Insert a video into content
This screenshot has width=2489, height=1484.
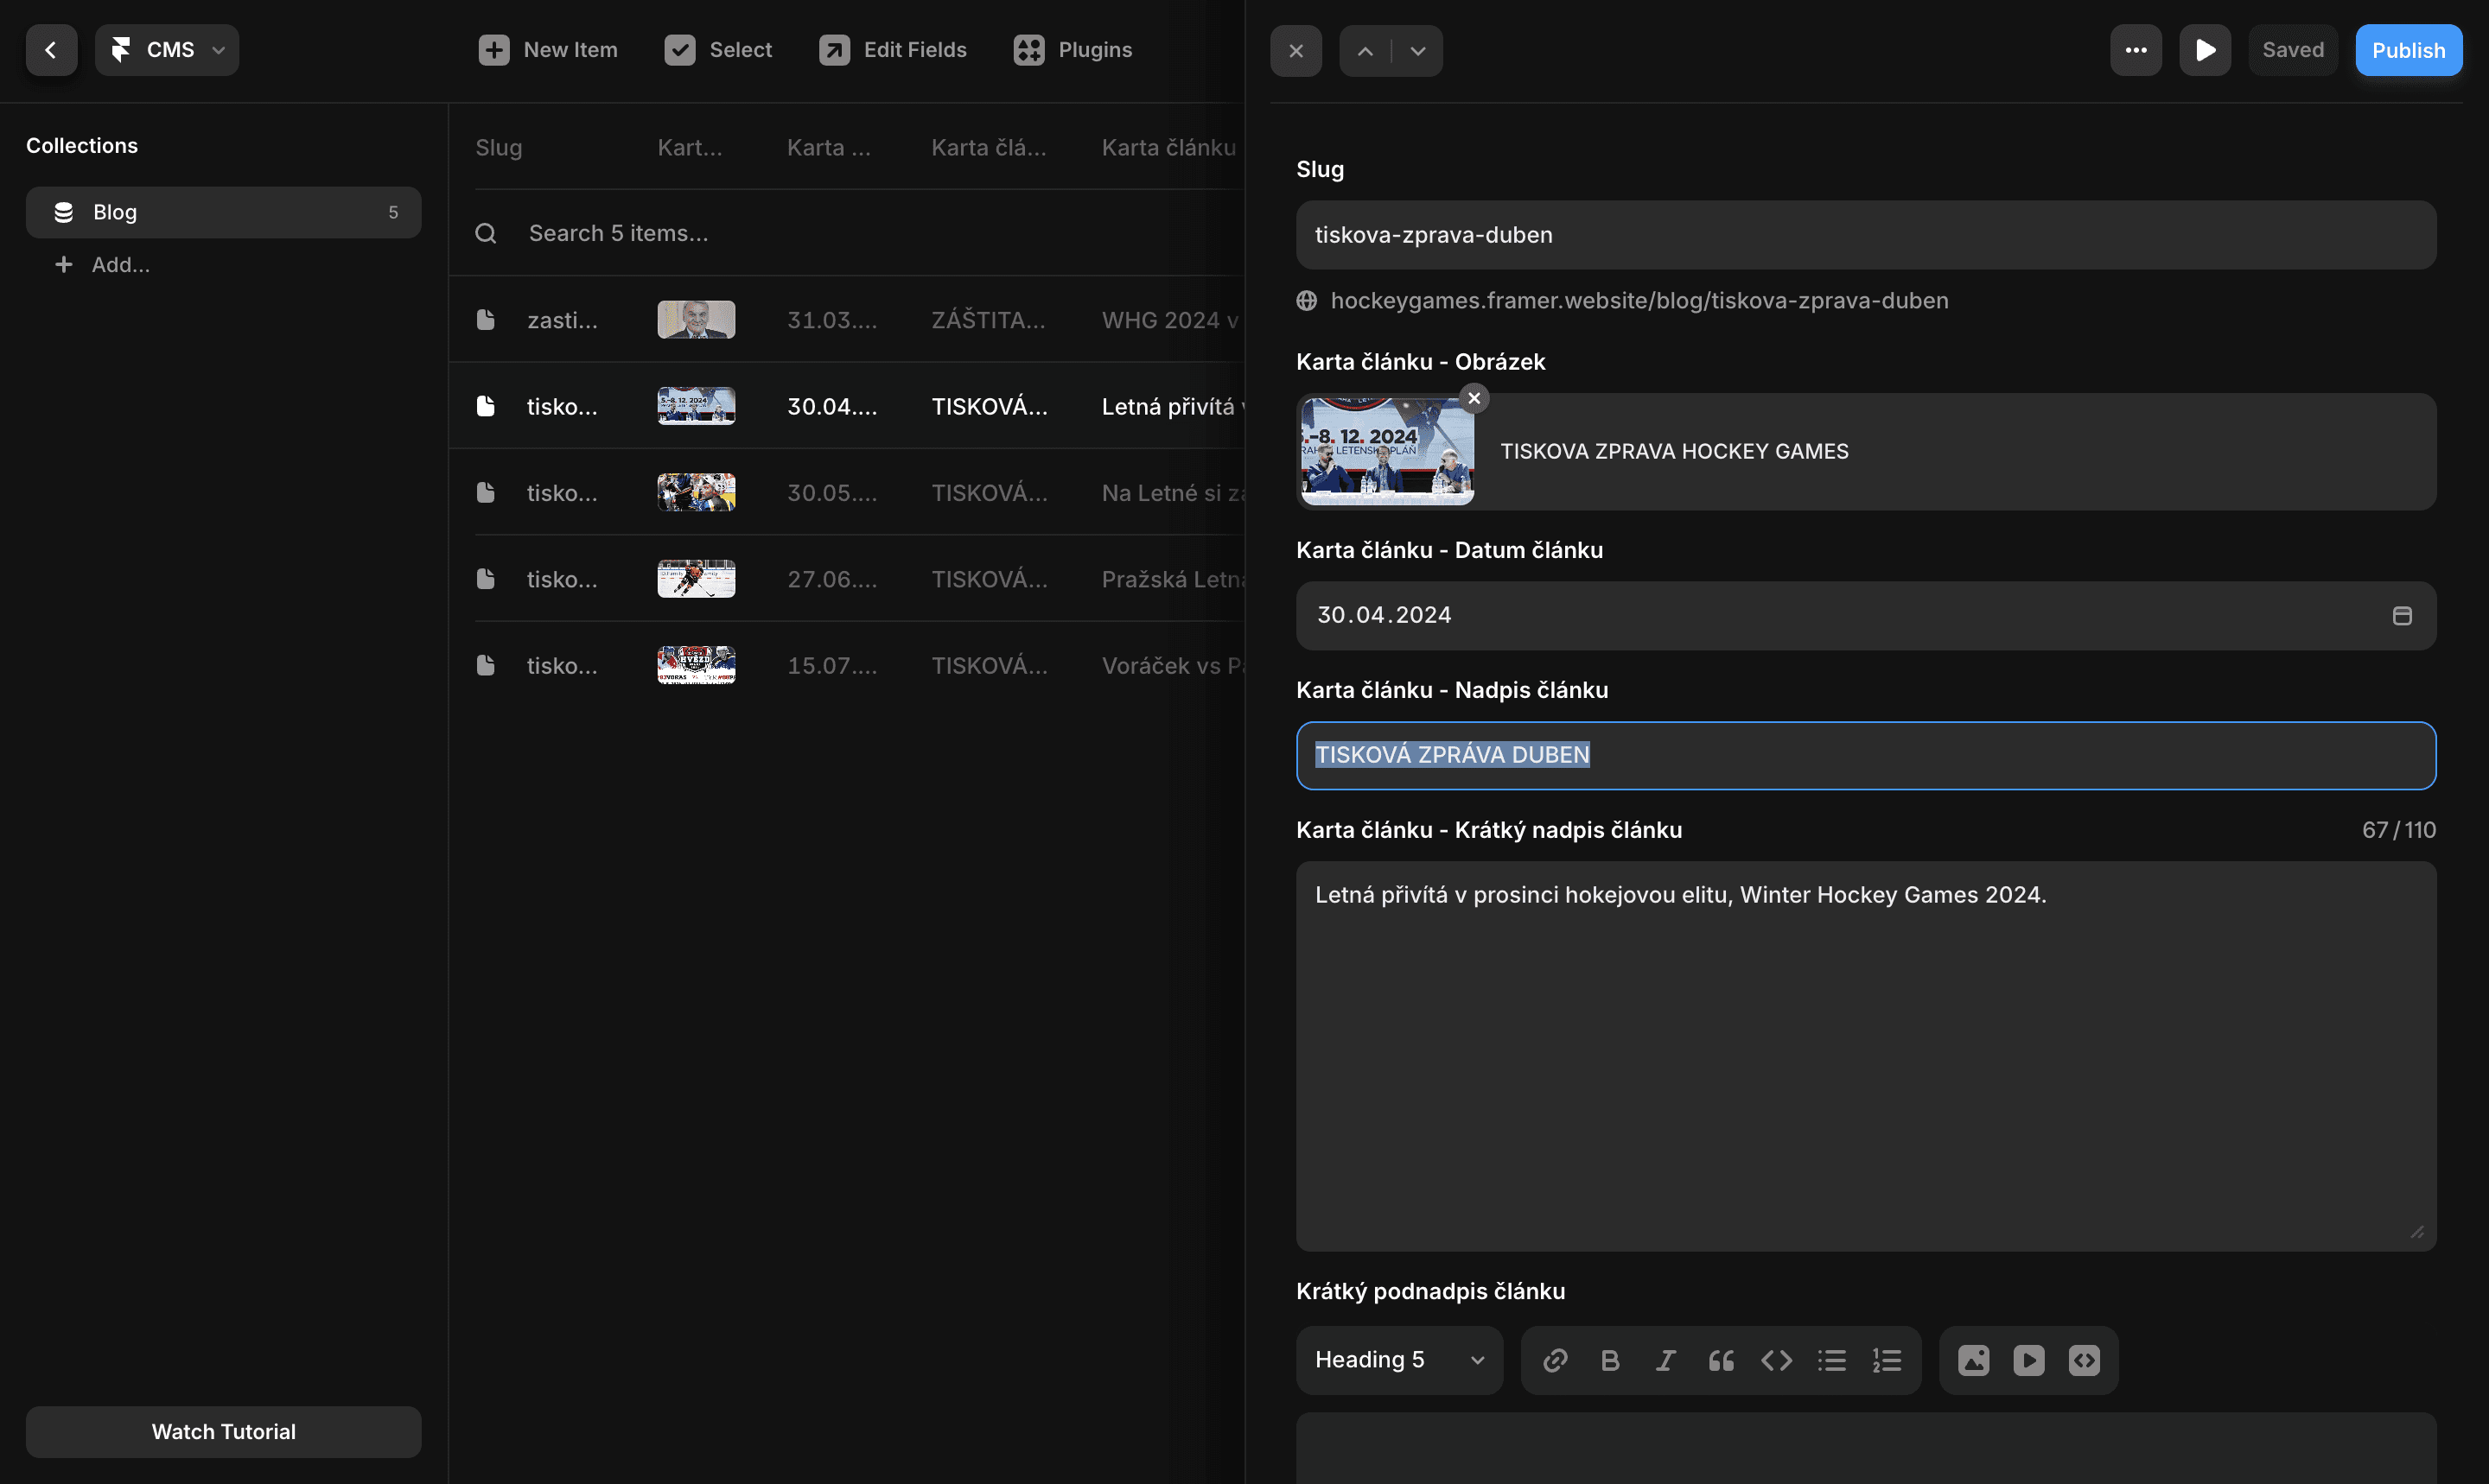[x=2029, y=1360]
